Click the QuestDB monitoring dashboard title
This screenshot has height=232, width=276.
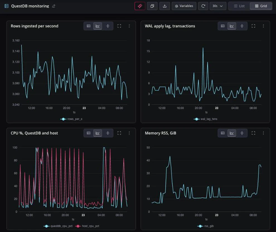(x=30, y=6)
